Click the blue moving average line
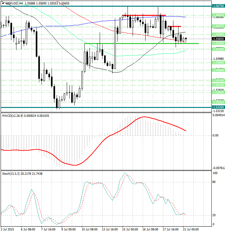The image size is (225, 232). point(93,22)
